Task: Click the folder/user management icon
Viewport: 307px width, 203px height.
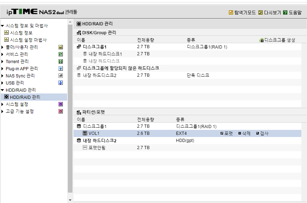Action: 61,47
